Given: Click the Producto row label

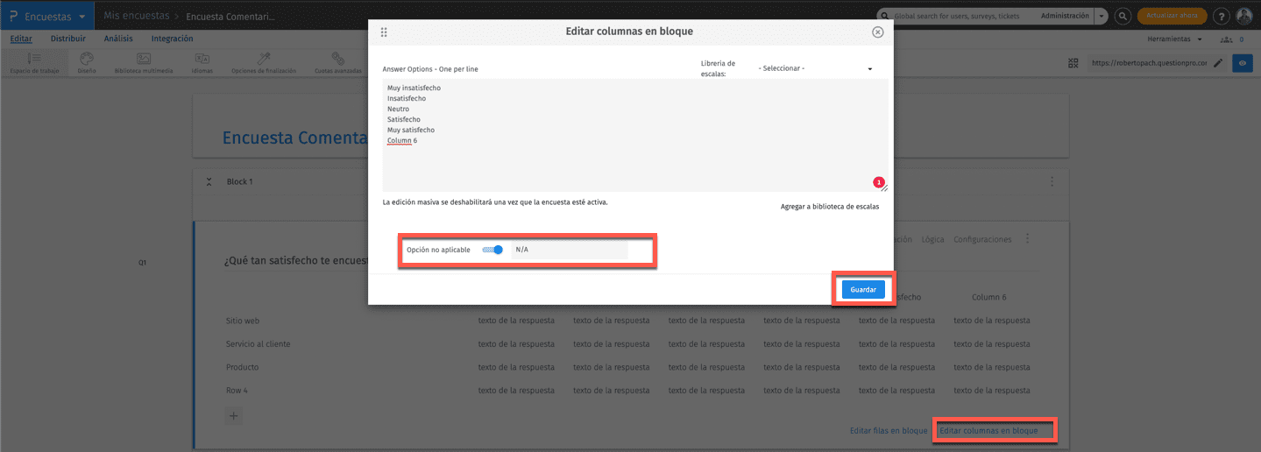Looking at the screenshot, I should (242, 367).
